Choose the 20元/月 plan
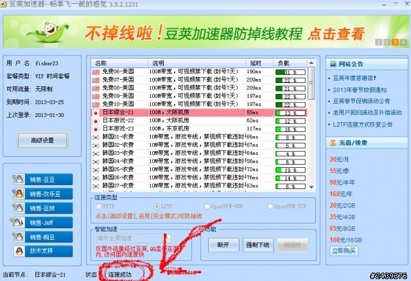 click(x=339, y=159)
